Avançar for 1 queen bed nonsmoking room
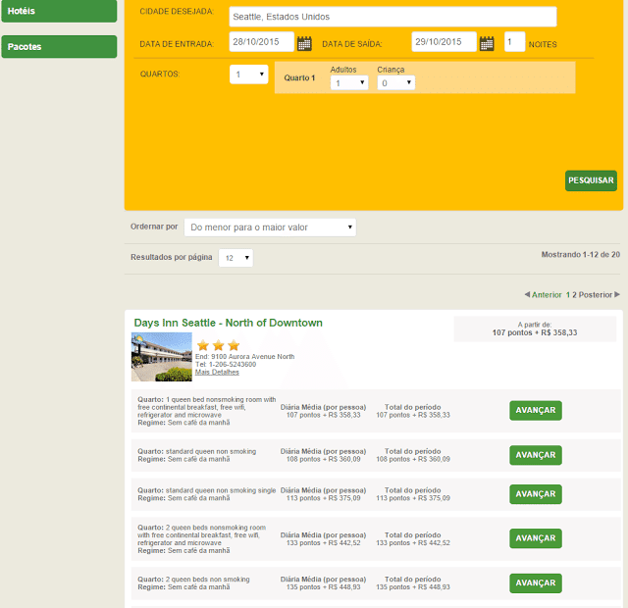Viewport: 628px width, 608px height. 536,410
